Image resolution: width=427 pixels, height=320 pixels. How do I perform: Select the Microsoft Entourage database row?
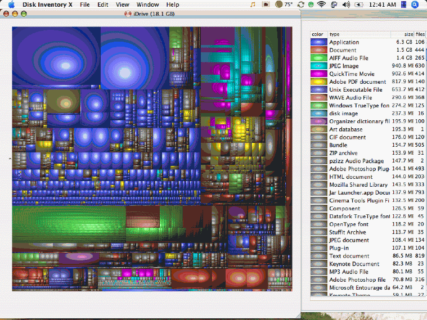pyautogui.click(x=367, y=287)
